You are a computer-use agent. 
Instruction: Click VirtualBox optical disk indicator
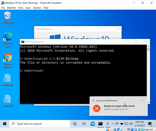click(111, 130)
